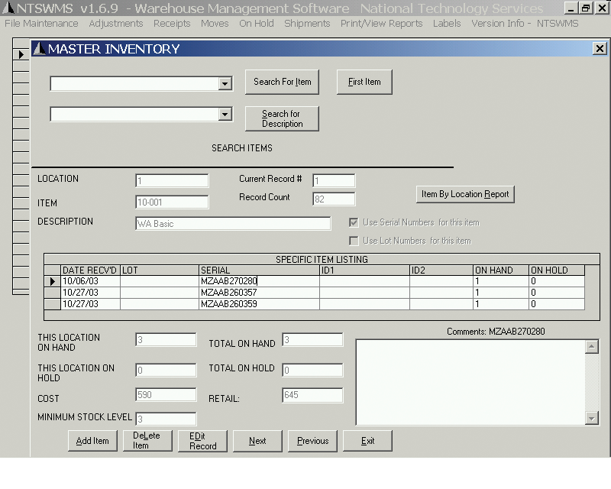This screenshot has width=611, height=489.
Task: Click the Edit Record button
Action: point(202,441)
